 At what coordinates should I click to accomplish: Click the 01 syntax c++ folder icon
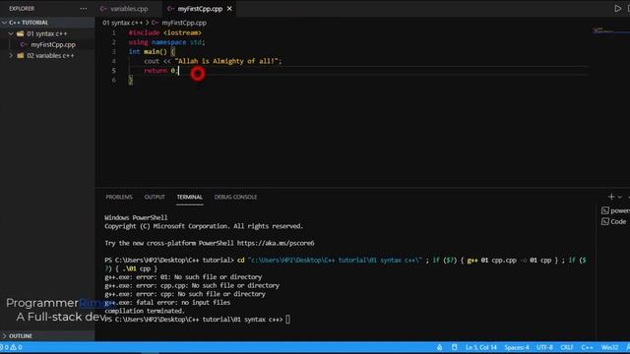[x=20, y=33]
